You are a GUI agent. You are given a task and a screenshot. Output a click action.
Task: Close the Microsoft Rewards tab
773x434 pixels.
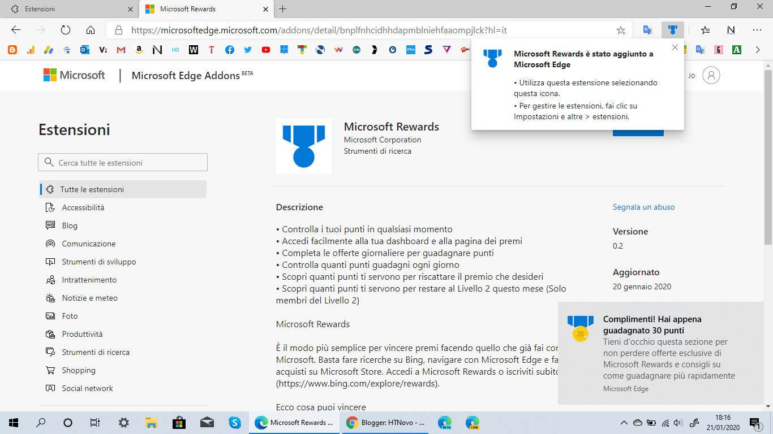(264, 9)
